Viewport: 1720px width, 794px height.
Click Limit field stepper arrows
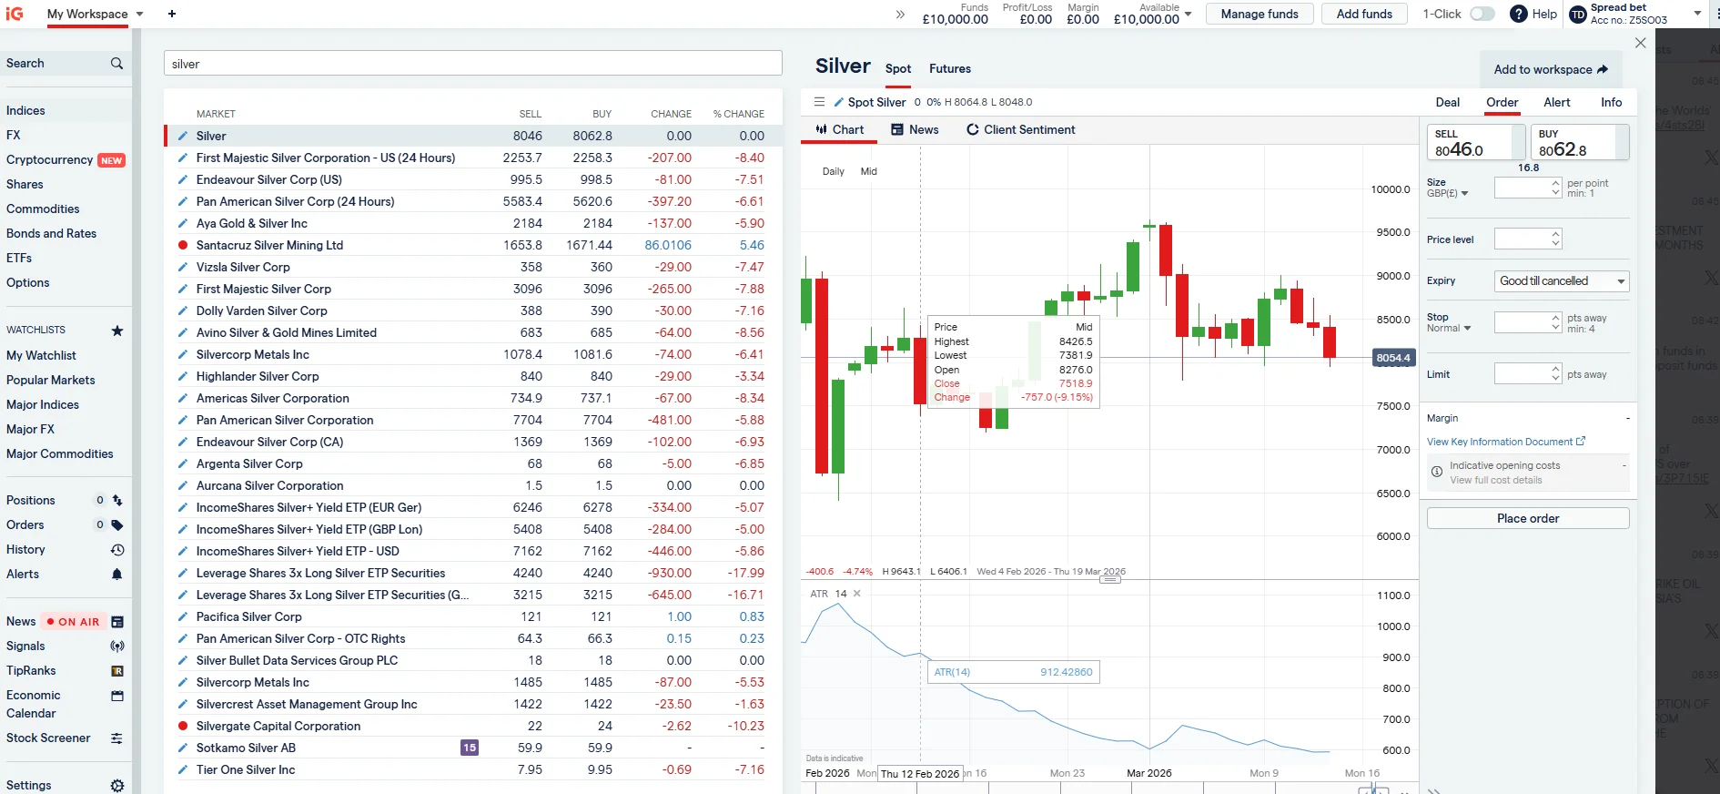pyautogui.click(x=1555, y=373)
